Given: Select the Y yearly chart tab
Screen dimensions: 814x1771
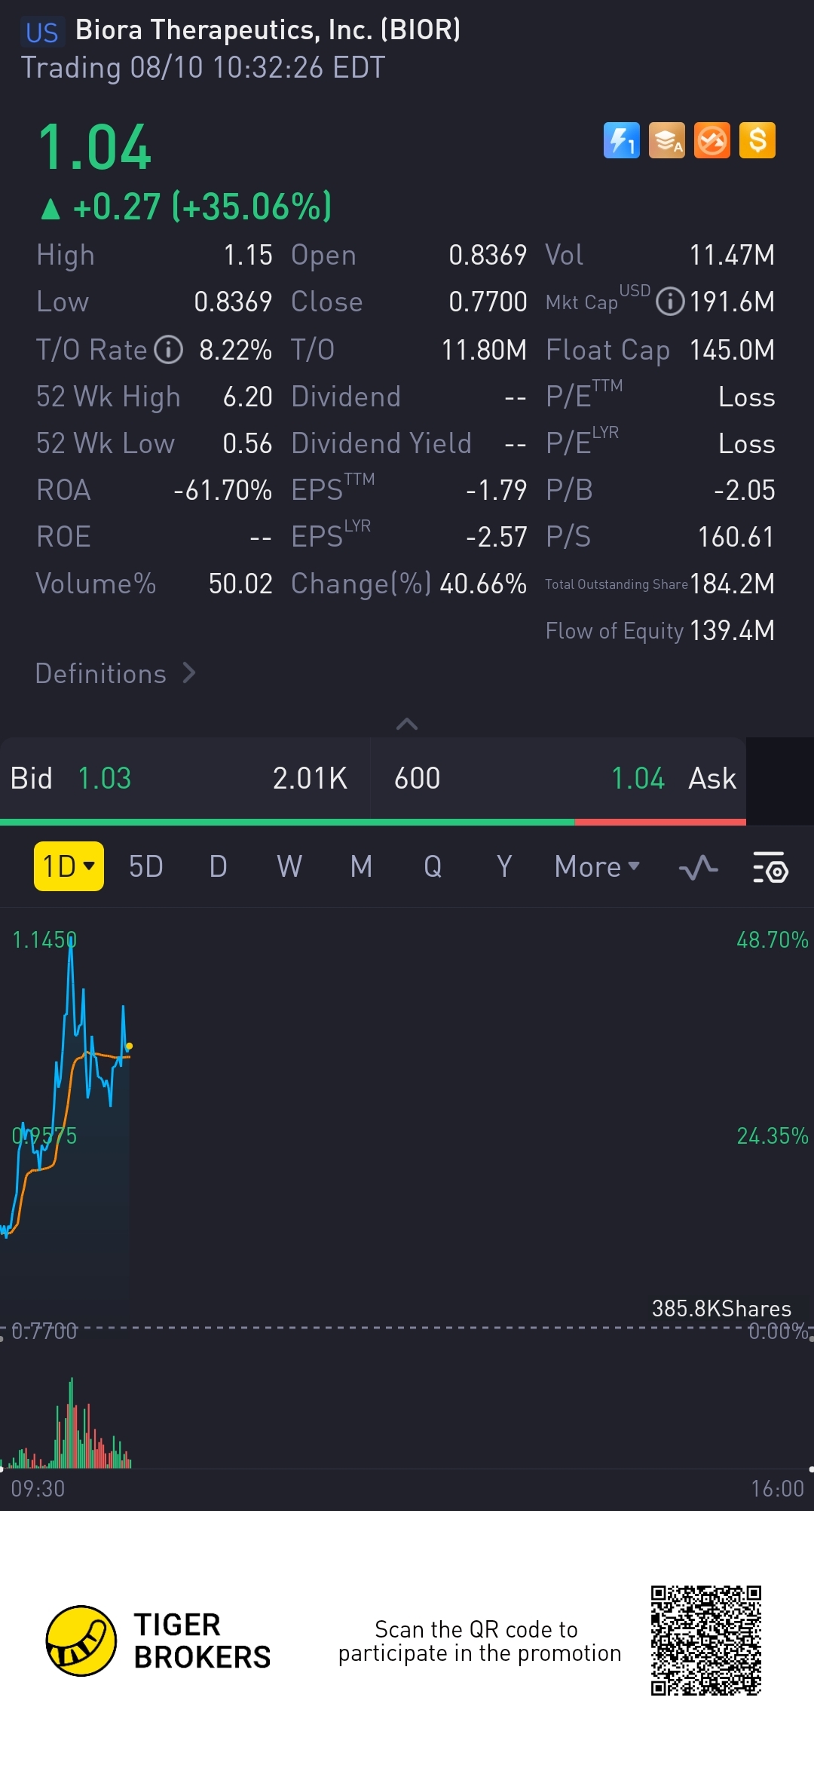Looking at the screenshot, I should pos(504,867).
